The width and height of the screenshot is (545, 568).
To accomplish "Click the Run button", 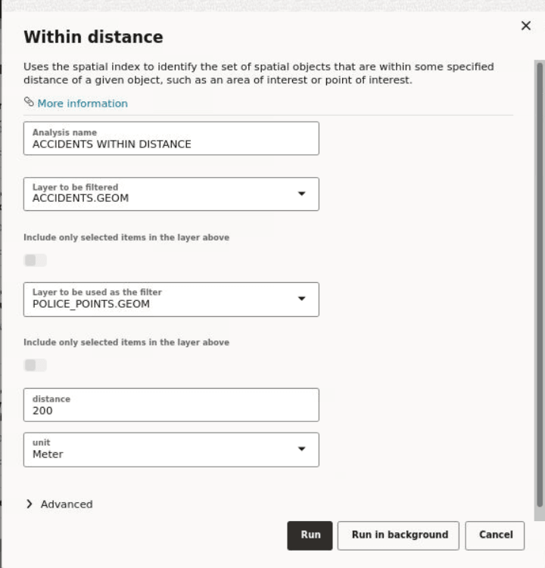I will [310, 535].
